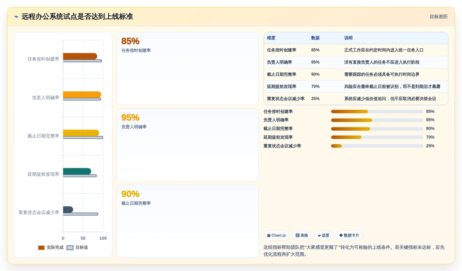Click the 延期提前发现率 chart axis label
Viewport: 462px width, 271px height.
43,174
